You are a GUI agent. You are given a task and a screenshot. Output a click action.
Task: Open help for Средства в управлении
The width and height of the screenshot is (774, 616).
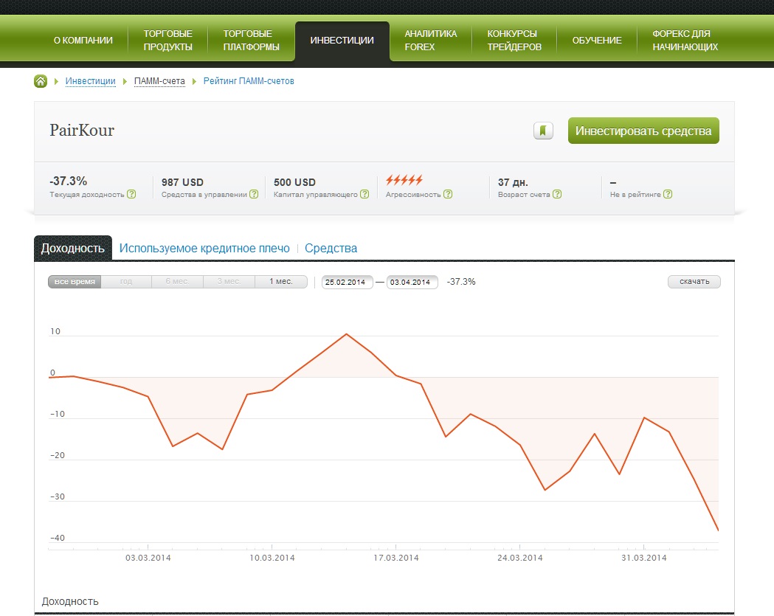254,194
